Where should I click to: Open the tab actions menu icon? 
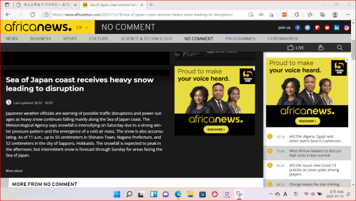coord(7,5)
